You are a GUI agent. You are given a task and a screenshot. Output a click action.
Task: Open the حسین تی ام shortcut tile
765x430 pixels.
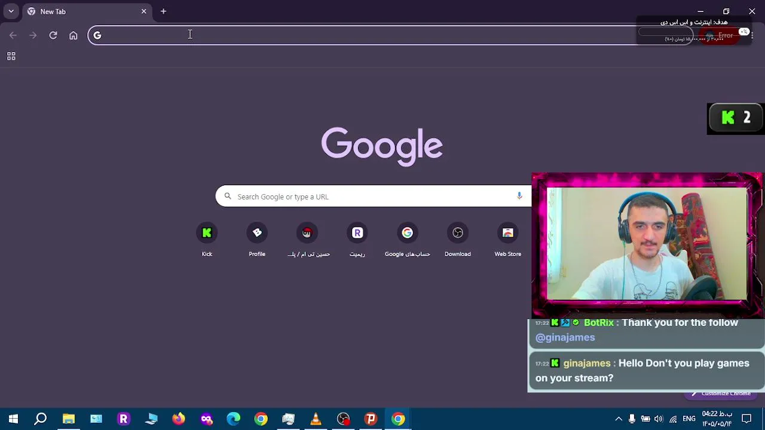[x=307, y=240]
